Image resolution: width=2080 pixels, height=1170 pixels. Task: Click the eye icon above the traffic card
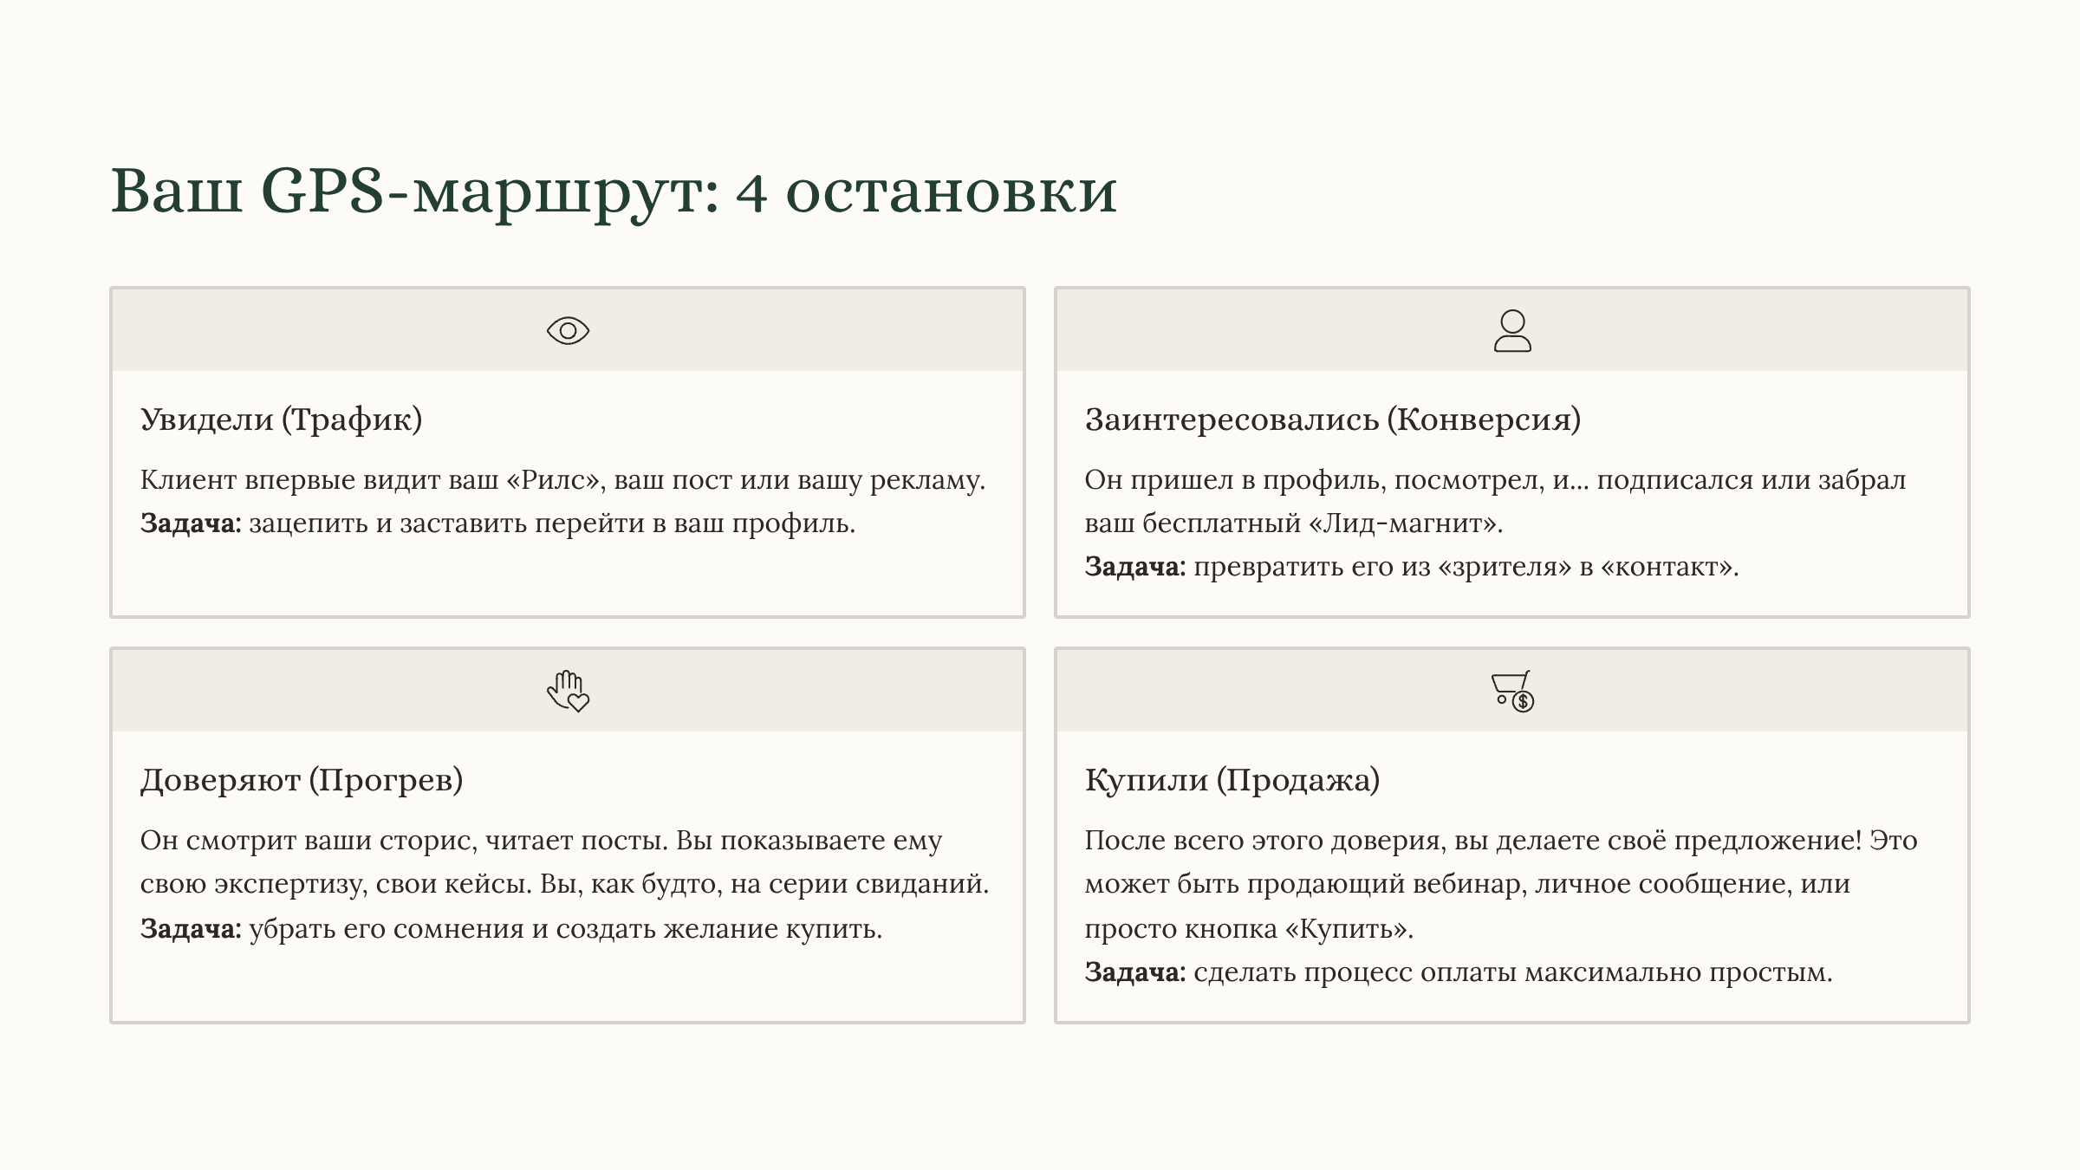568,330
